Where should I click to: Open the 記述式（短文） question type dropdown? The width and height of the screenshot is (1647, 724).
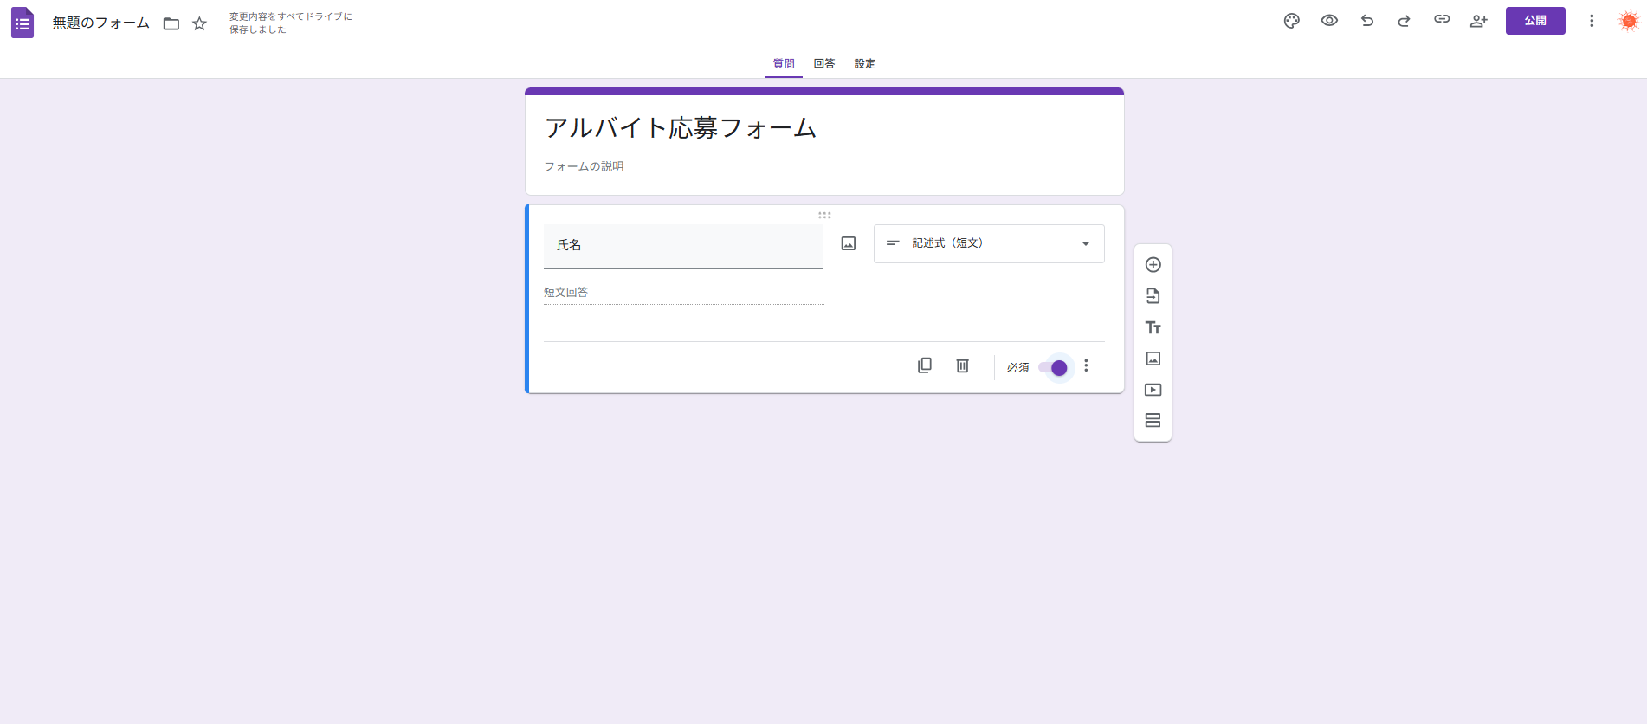coord(988,243)
